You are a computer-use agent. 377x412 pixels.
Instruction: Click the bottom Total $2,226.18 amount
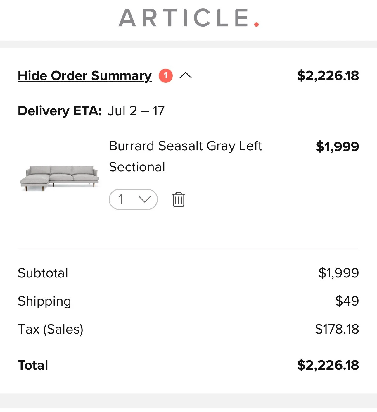tap(328, 365)
